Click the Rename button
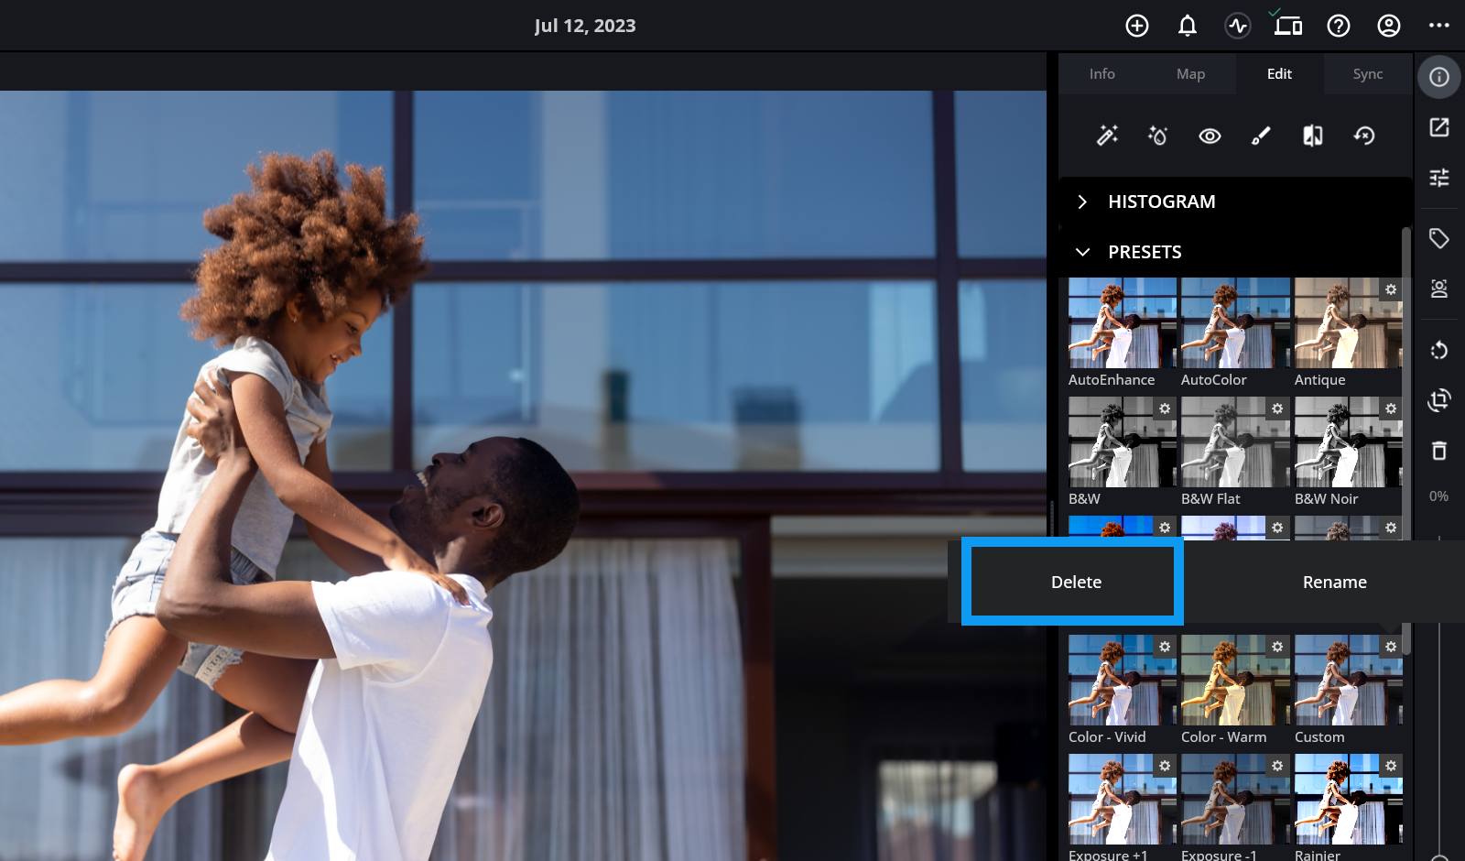1465x861 pixels. (1334, 583)
